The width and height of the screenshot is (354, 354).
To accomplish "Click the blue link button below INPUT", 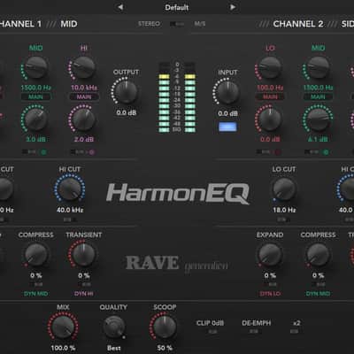I will coord(227,127).
